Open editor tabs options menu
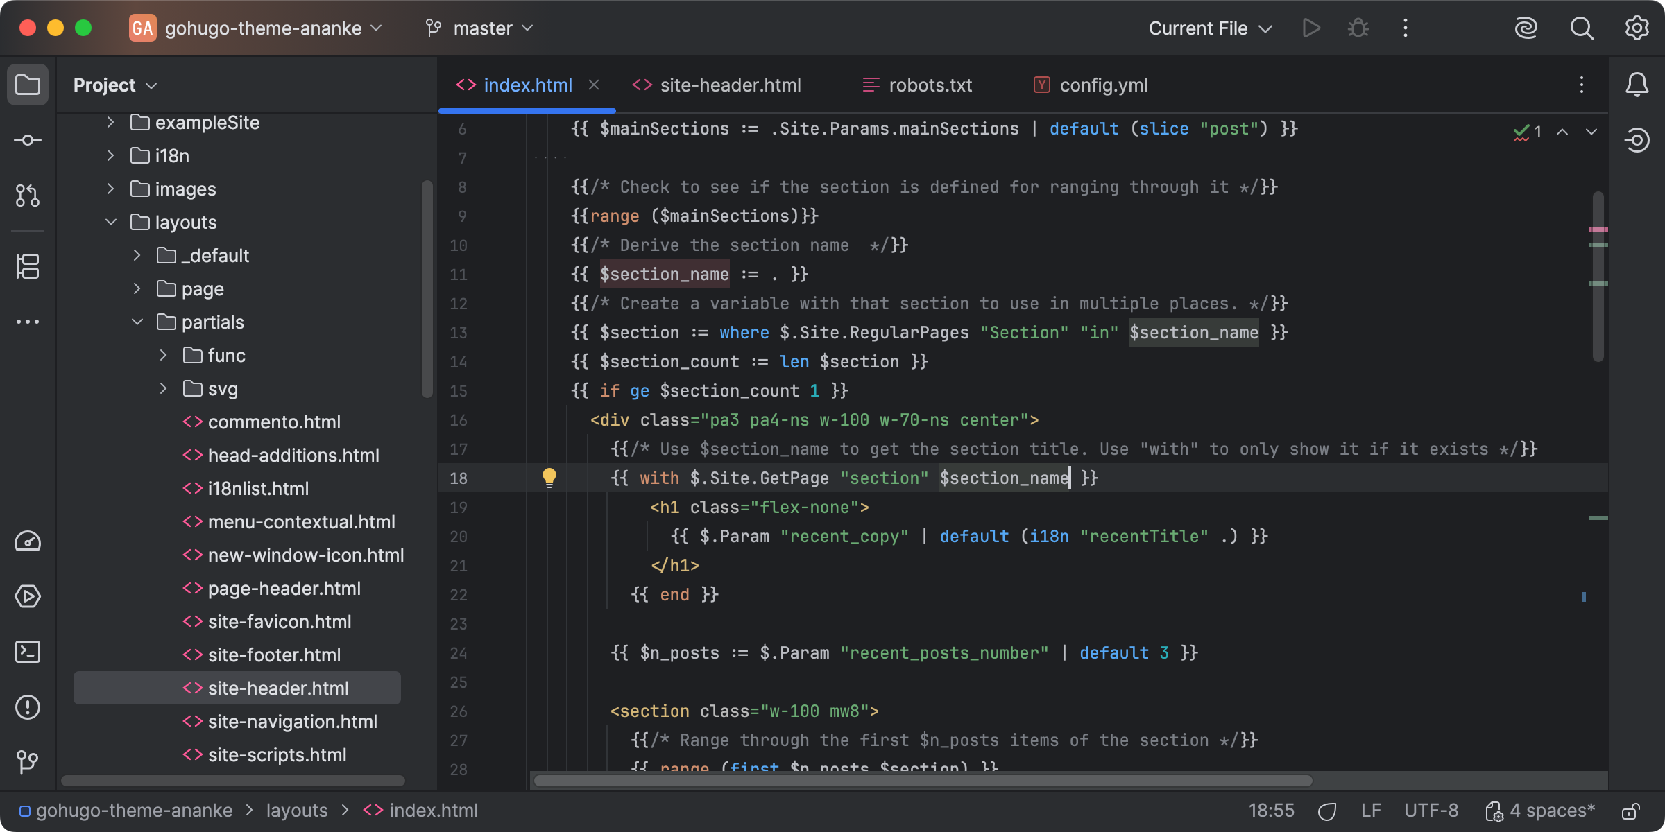 [1582, 85]
